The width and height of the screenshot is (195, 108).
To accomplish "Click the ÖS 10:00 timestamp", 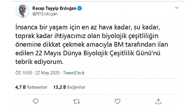I will 24,73.
